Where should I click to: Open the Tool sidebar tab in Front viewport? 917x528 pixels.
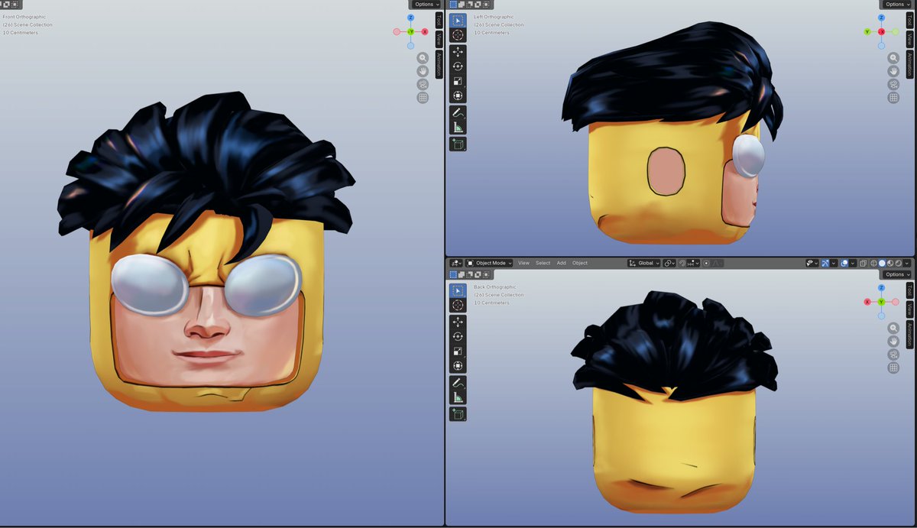click(x=439, y=21)
